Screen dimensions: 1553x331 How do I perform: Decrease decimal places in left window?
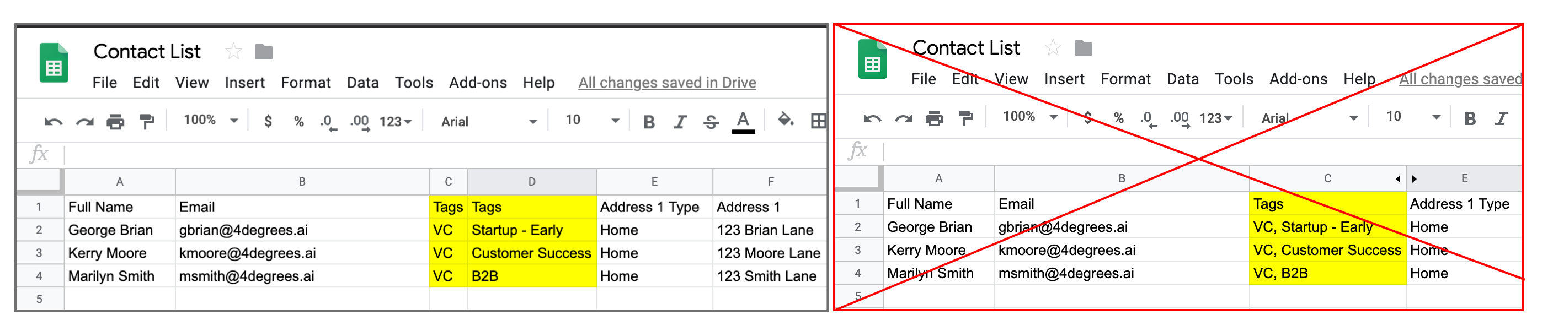329,123
